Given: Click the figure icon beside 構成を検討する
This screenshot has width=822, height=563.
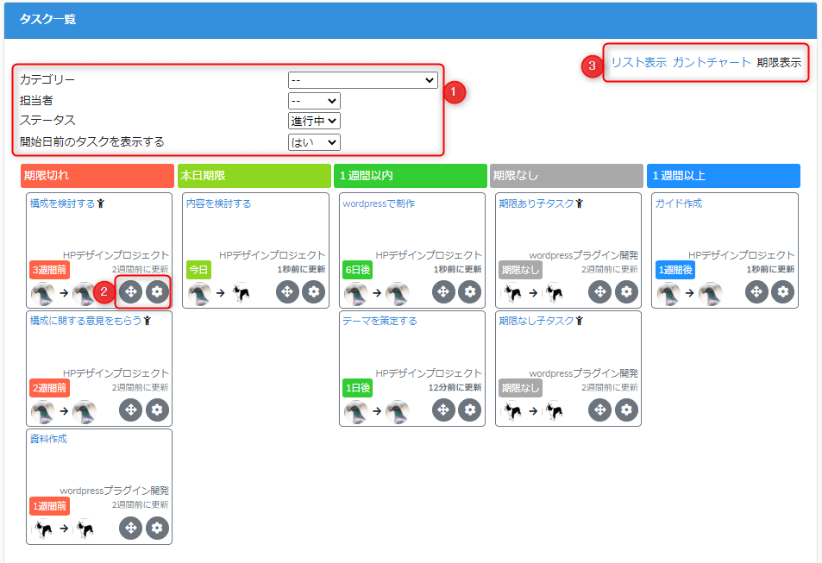Looking at the screenshot, I should [101, 203].
